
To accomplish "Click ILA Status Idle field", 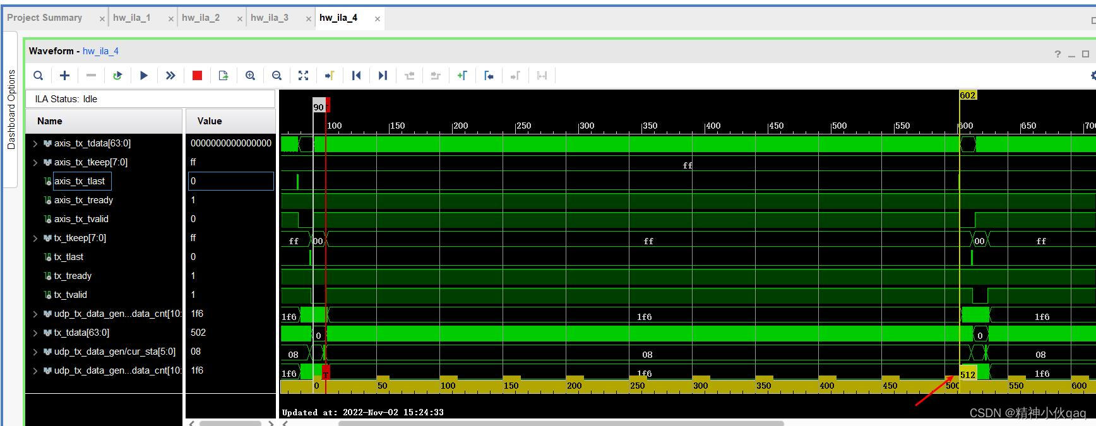I will (150, 99).
